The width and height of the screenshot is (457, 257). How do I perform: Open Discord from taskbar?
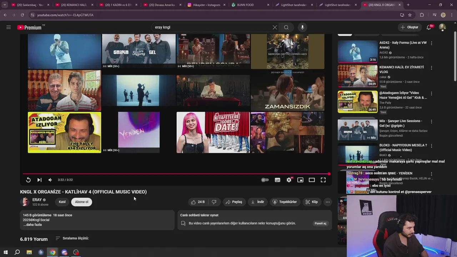point(64,252)
